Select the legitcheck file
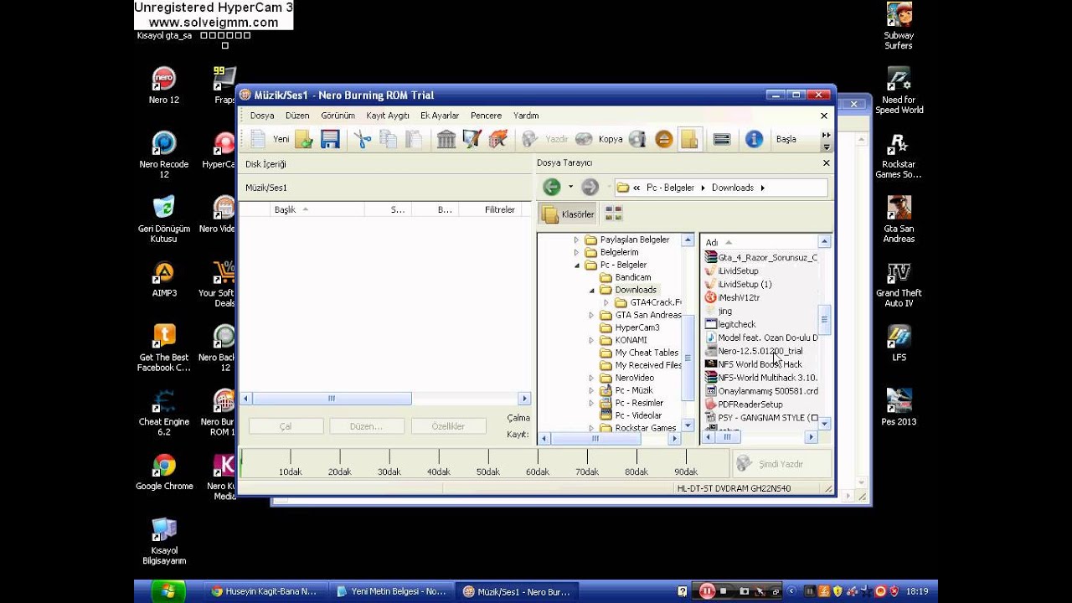 coord(736,324)
